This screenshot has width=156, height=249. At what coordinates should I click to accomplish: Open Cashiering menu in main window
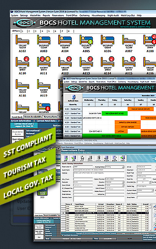pyautogui.click(x=84, y=15)
